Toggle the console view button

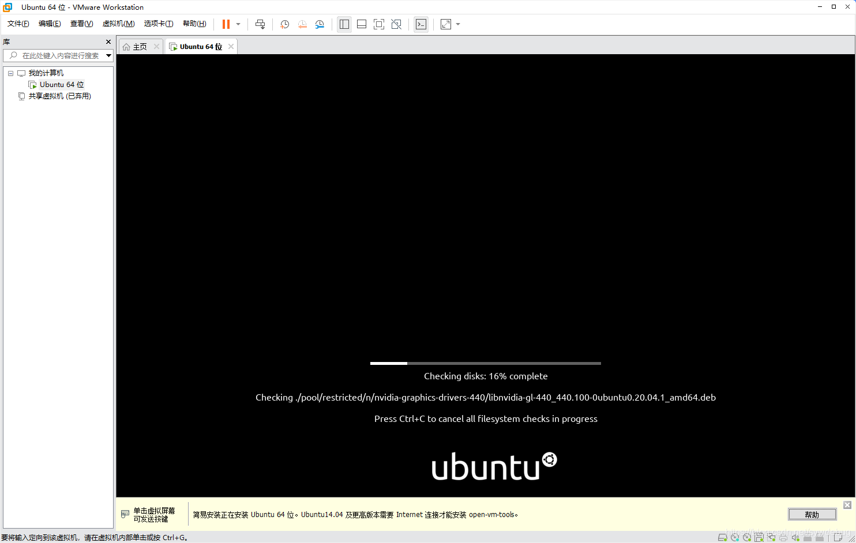(421, 24)
